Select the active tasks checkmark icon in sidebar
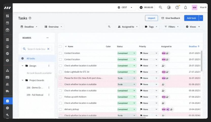Viewport: 211px width, 122px height. click(8, 101)
